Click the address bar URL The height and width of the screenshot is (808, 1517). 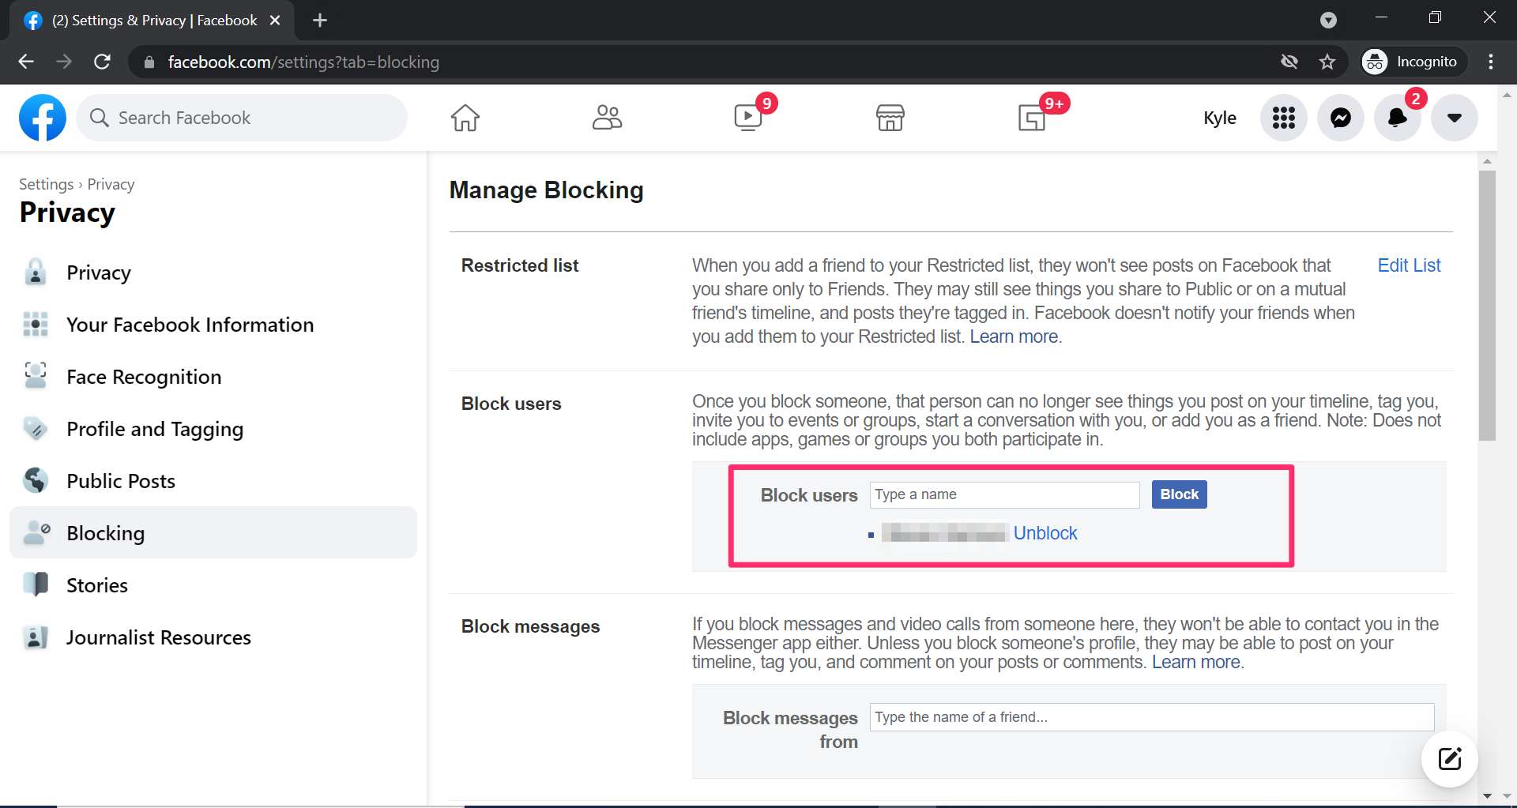pyautogui.click(x=303, y=62)
